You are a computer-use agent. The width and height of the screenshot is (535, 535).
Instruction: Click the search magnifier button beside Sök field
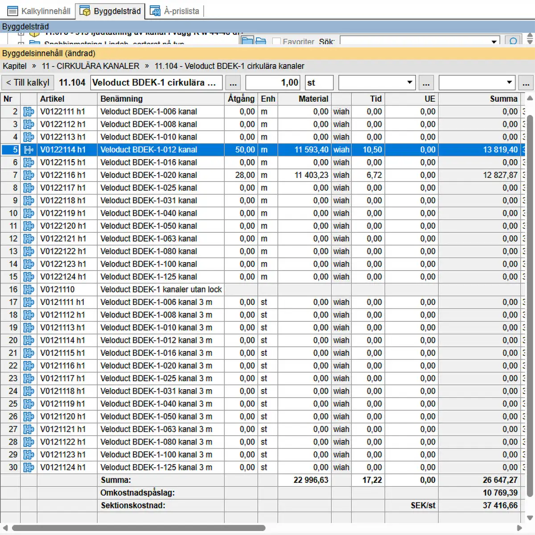[513, 41]
